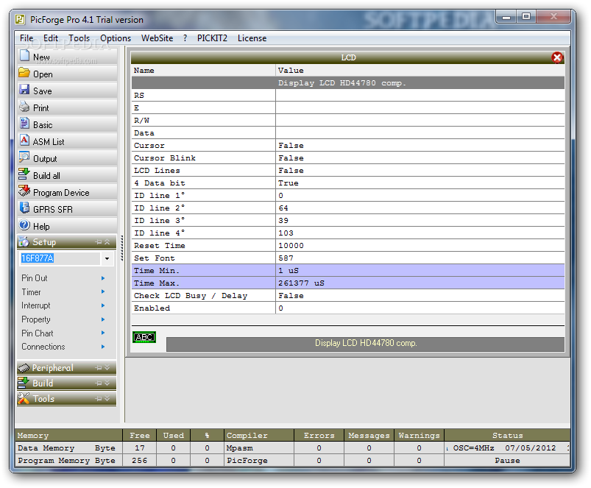Viewport: 591px width, 488px height.
Task: Click the Build all icon
Action: pos(24,174)
